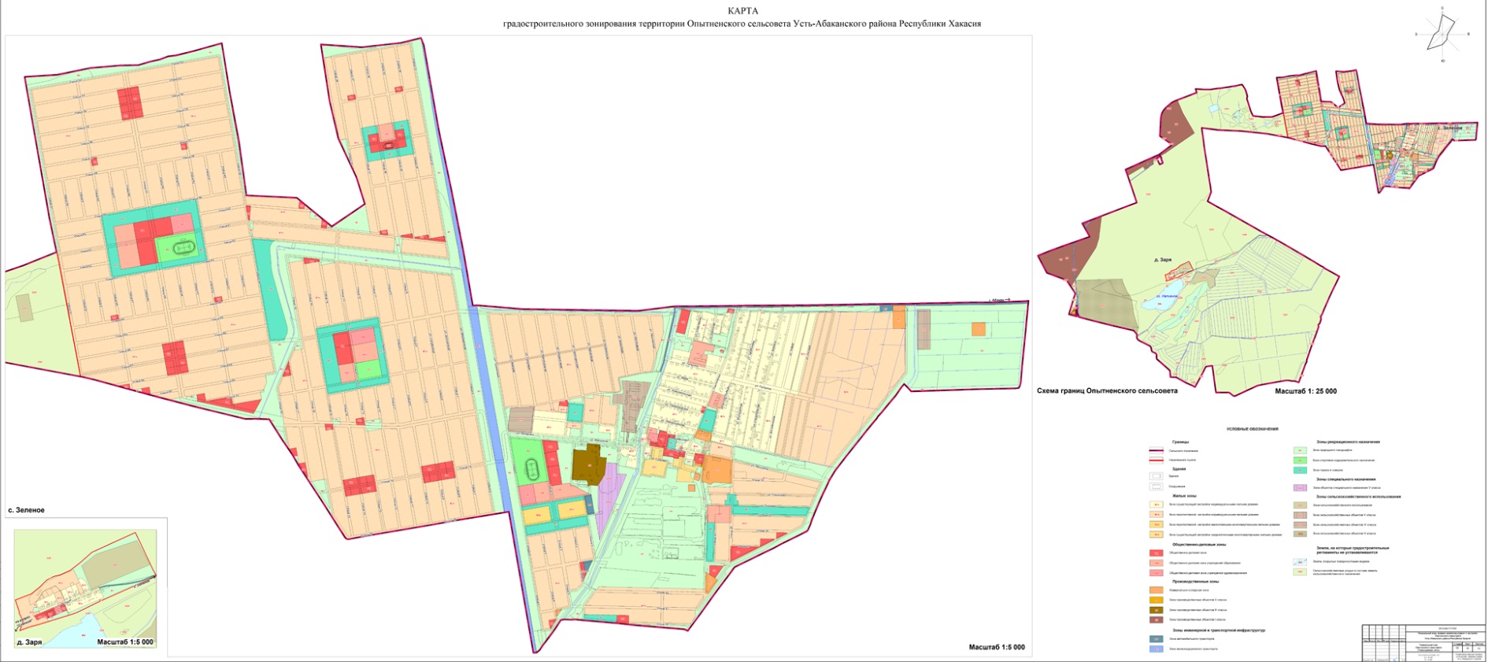
Task: Click the purple special-purpose zone legend swatch
Action: [1300, 488]
